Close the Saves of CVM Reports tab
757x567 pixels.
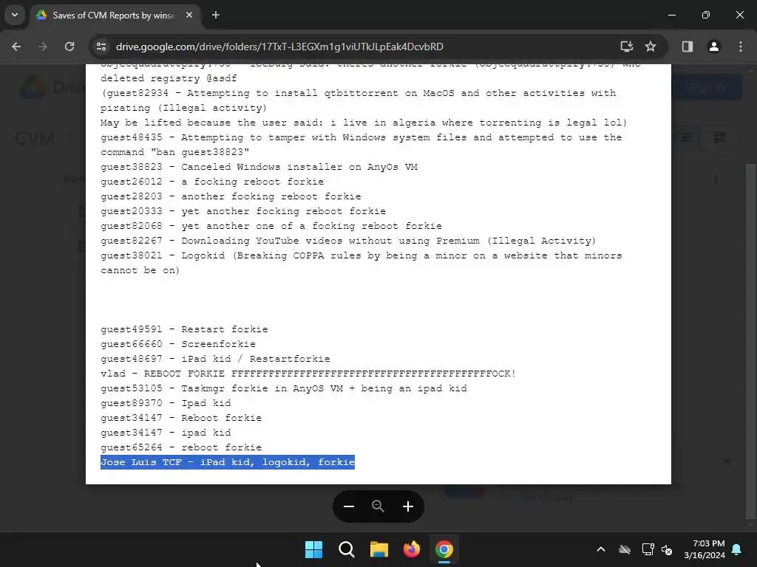click(189, 16)
